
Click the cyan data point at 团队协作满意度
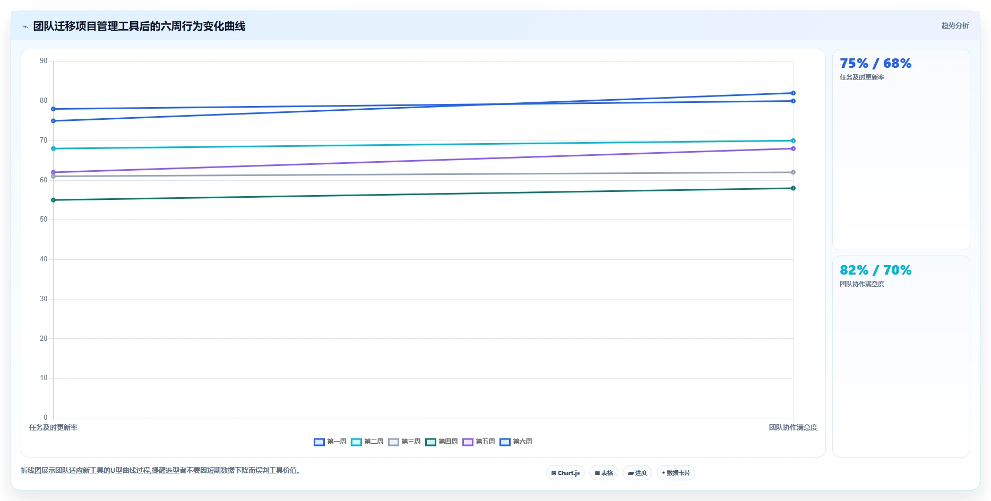coord(793,140)
